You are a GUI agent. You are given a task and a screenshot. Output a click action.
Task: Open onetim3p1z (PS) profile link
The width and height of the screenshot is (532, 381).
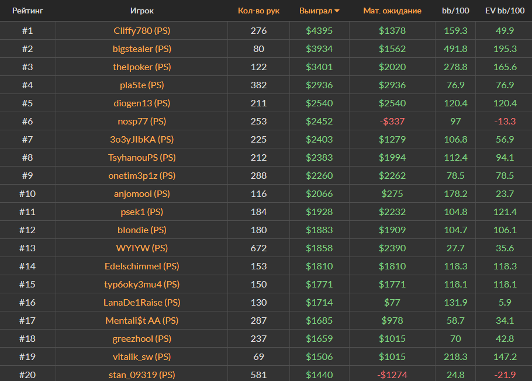tap(141, 176)
